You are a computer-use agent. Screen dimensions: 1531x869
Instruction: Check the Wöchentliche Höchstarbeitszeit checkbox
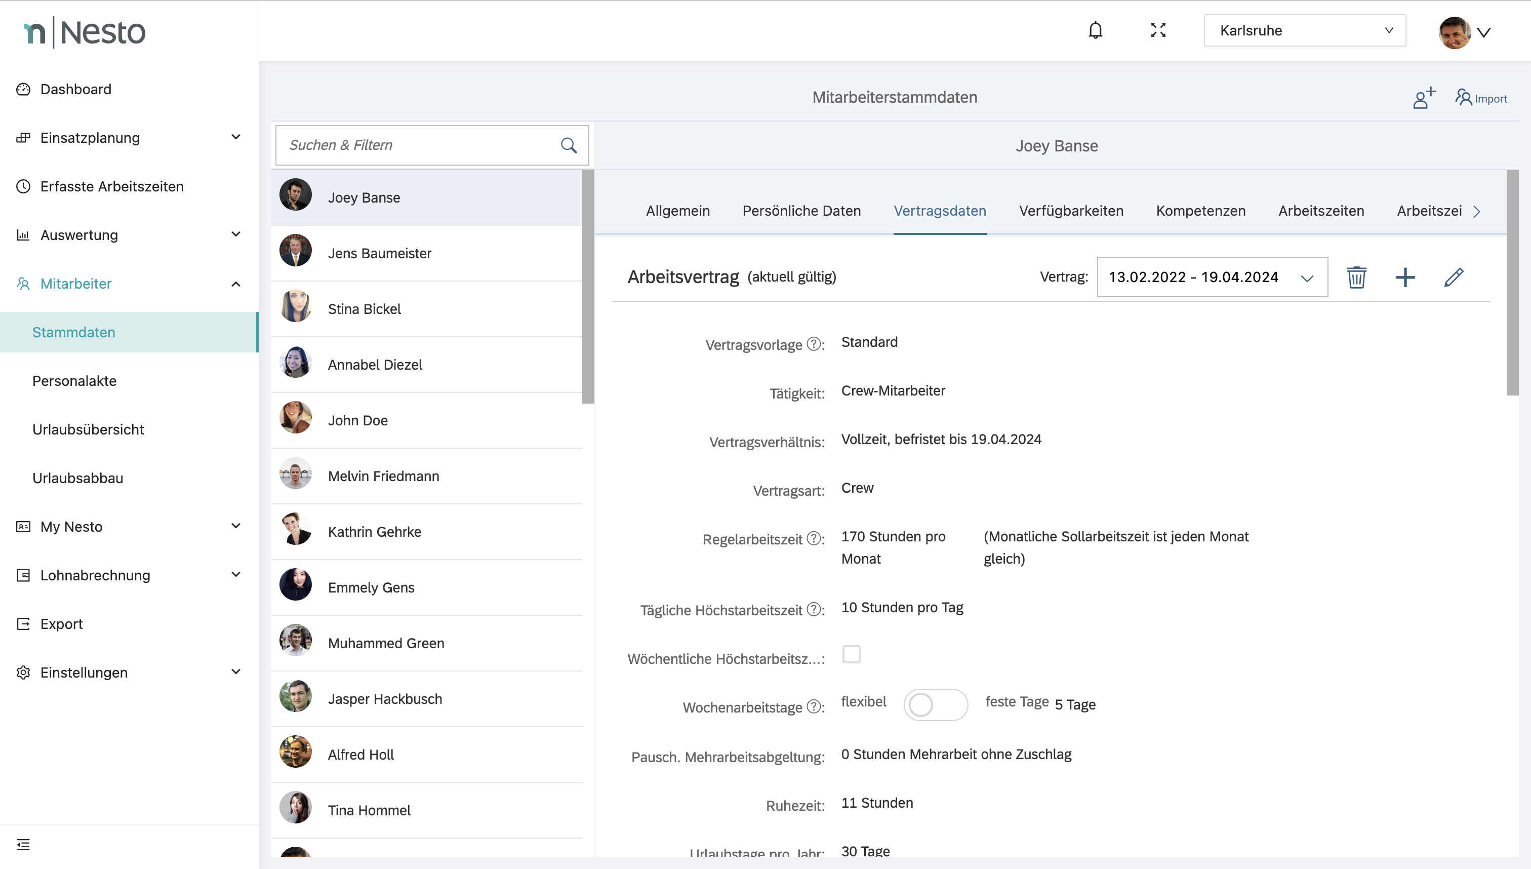(x=852, y=655)
